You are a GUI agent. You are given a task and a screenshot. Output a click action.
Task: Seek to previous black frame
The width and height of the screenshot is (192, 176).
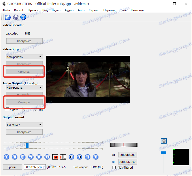point(71,157)
